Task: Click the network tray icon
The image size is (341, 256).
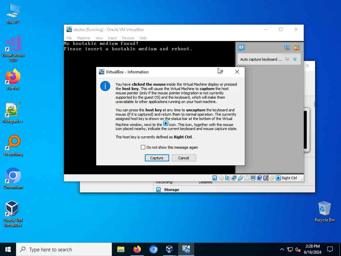Action: tap(290, 249)
